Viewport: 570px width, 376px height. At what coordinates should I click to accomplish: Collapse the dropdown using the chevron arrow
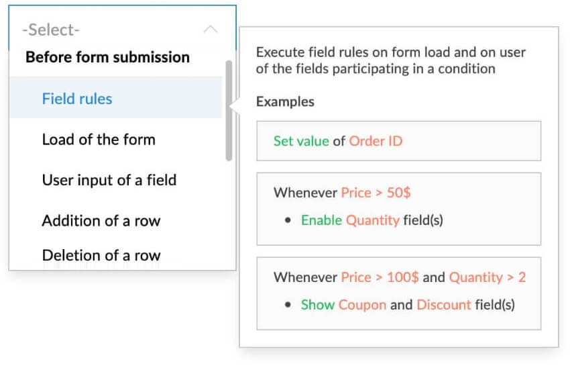[210, 30]
